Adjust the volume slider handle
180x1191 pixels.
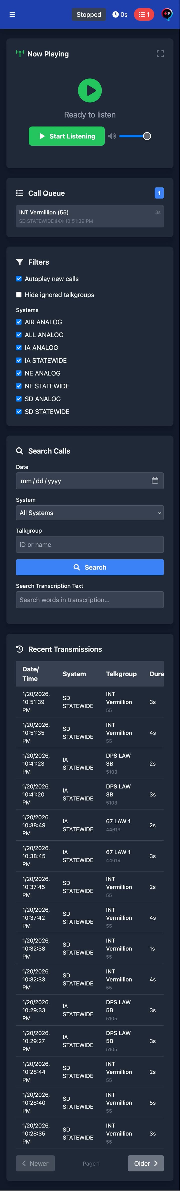(x=147, y=136)
